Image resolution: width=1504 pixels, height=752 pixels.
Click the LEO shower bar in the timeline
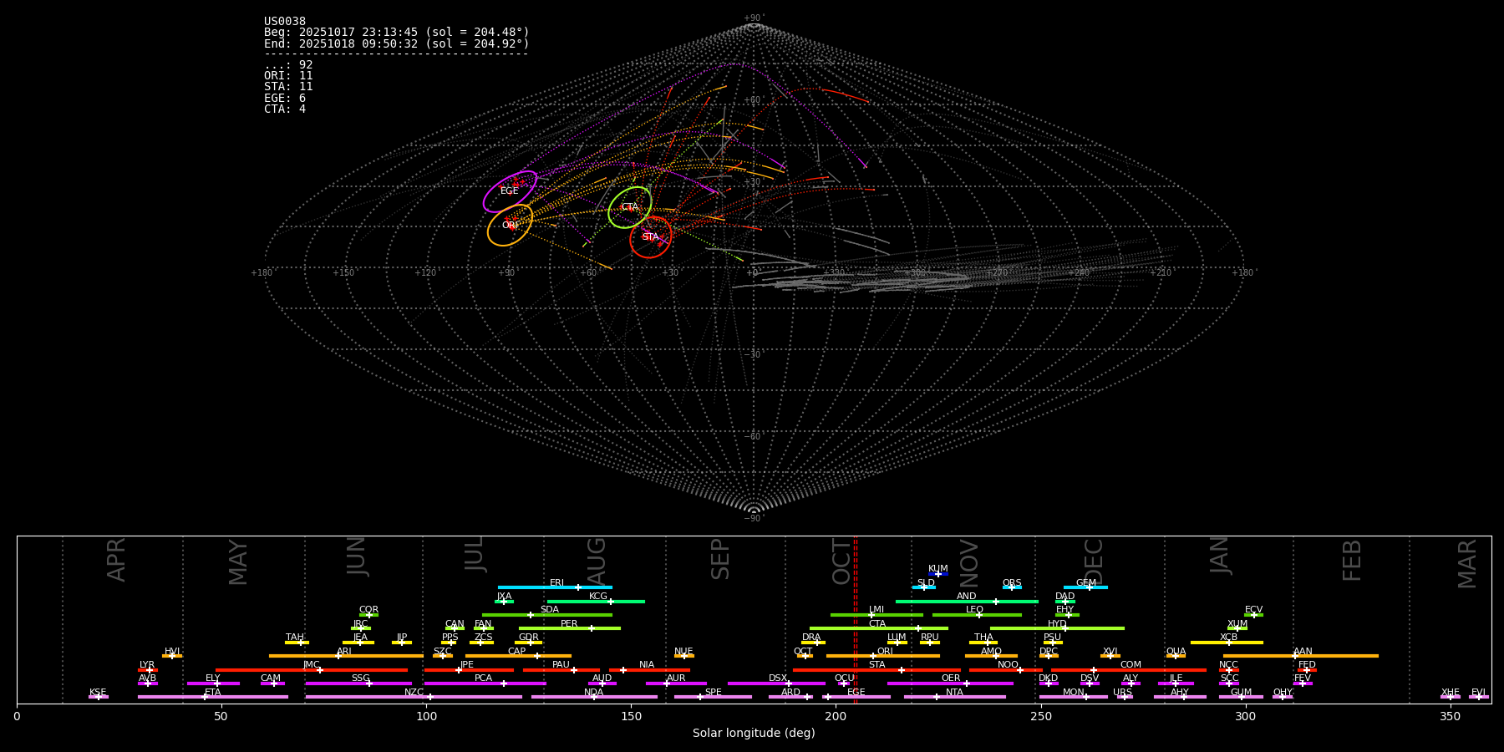977,615
